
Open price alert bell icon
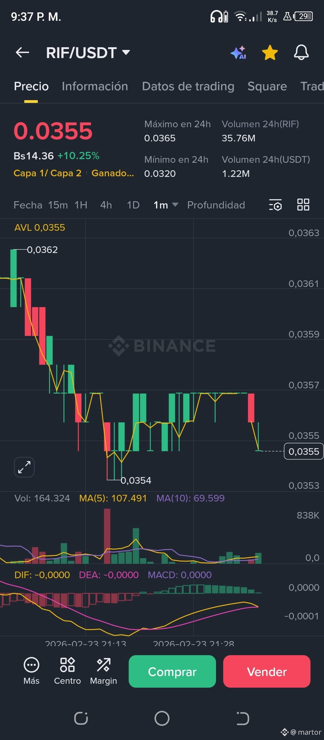tap(301, 53)
